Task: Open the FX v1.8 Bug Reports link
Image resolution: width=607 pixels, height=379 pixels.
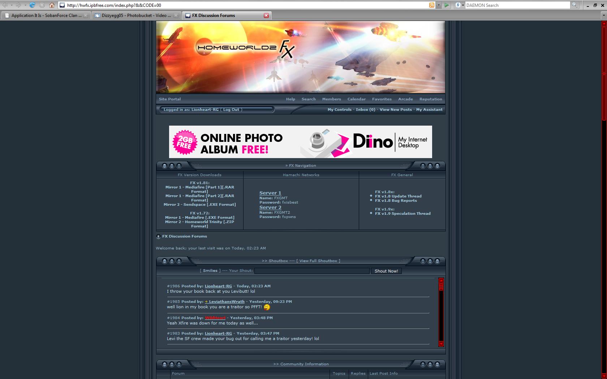Action: pos(396,201)
